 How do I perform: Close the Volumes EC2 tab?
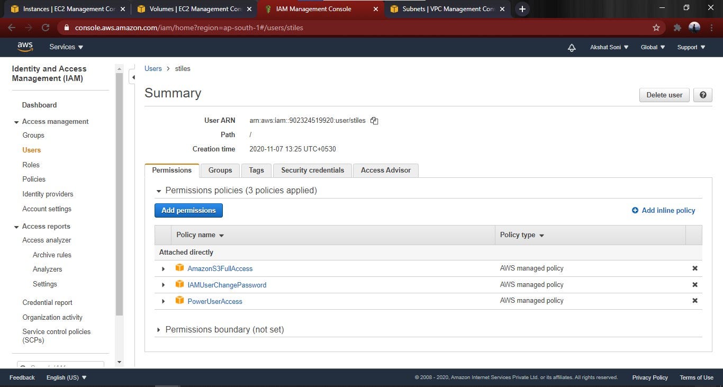coord(249,9)
